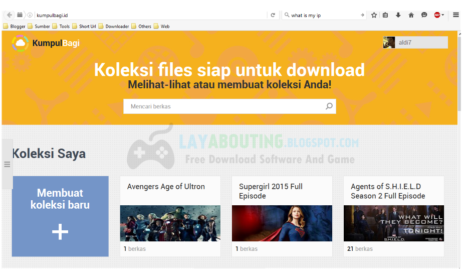This screenshot has height=279, width=463.
Task: Click the search magnifier in Mencari berkas box
Action: [329, 106]
